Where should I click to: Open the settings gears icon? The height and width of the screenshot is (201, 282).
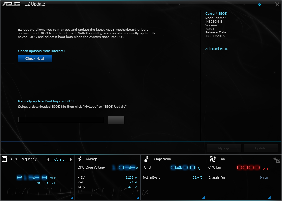coord(277,160)
